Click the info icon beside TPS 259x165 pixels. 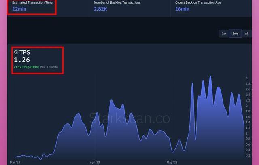[x=16, y=52]
